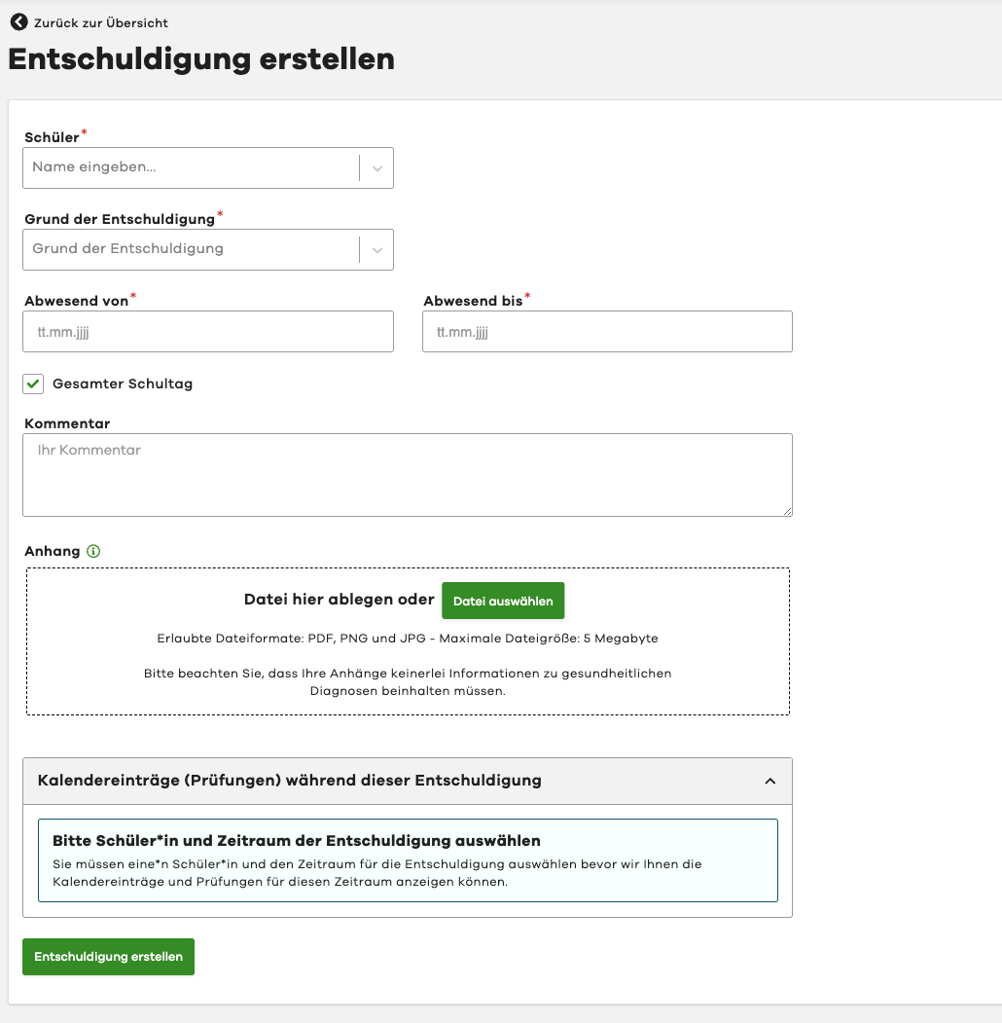Open the Anhang info icon

pos(93,551)
